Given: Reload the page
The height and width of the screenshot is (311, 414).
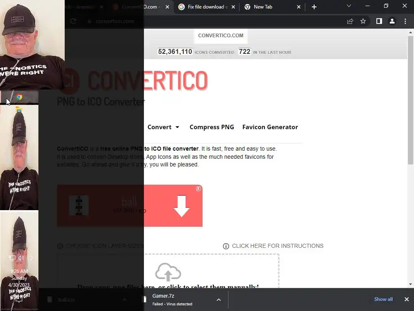Looking at the screenshot, I should pos(74,21).
